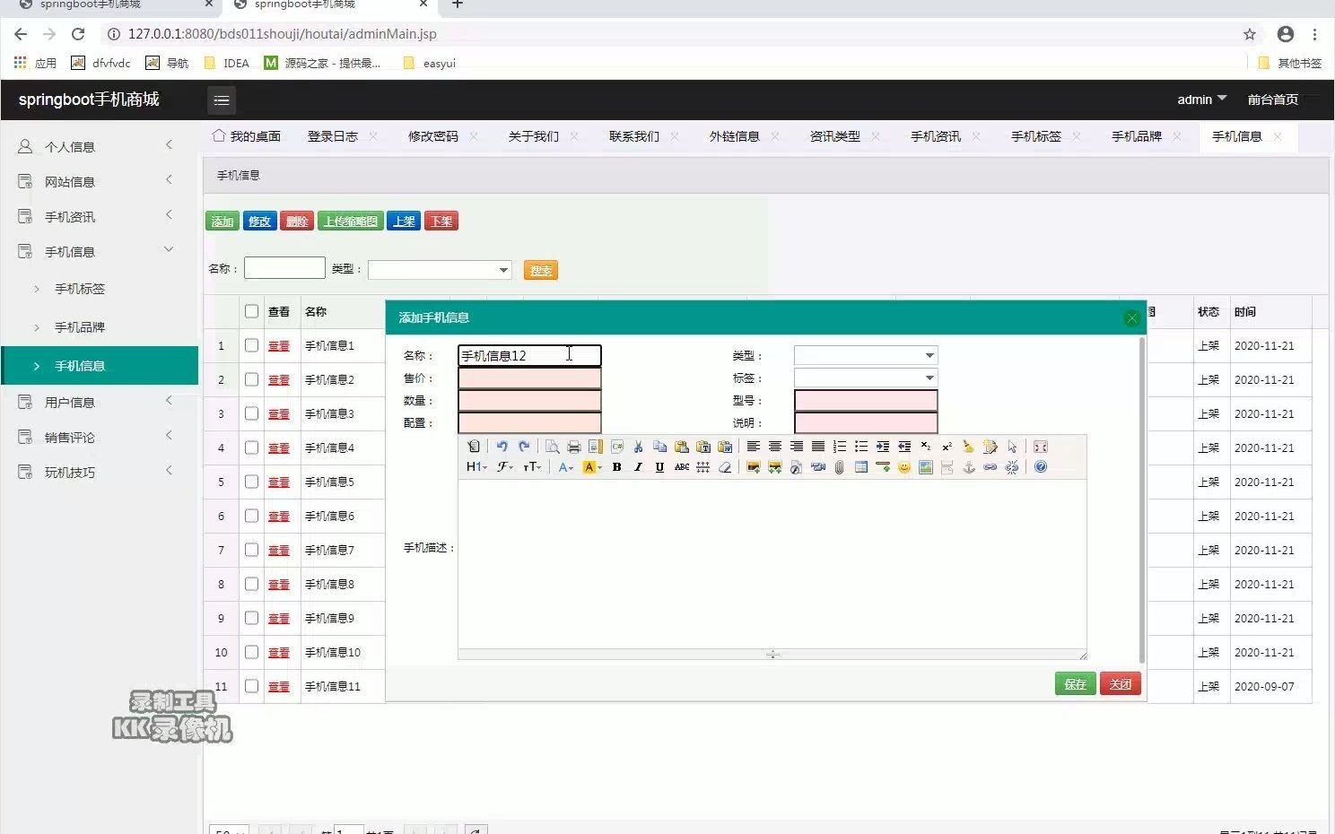Check the checkbox for 手机信息7

coord(251,550)
